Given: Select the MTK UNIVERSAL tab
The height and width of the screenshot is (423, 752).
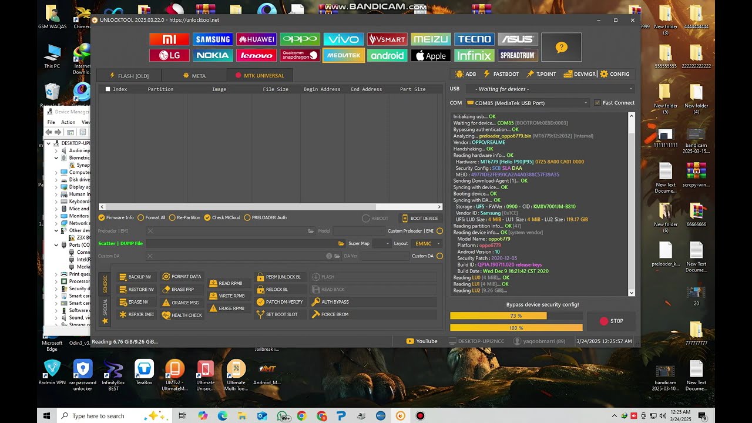Looking at the screenshot, I should point(260,75).
